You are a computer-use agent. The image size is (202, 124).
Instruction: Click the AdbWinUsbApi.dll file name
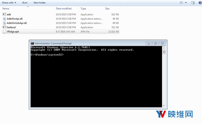[x=17, y=23]
